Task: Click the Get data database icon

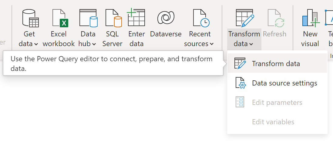Action: coord(30,18)
